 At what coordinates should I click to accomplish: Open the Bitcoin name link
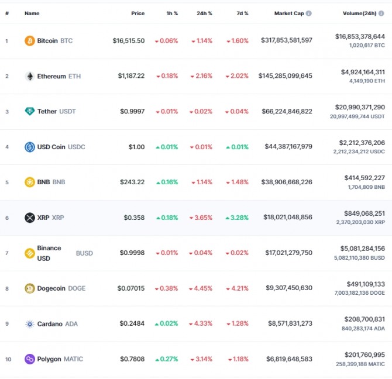click(47, 41)
